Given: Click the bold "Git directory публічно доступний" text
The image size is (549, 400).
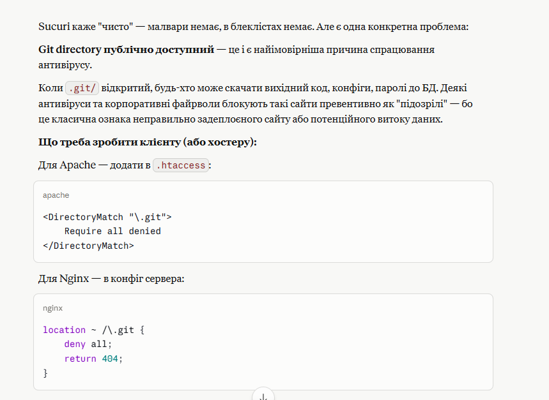Looking at the screenshot, I should click(x=126, y=50).
